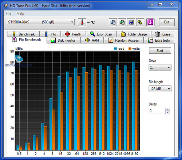Decrease Delay with the down arrow
Image resolution: width=182 pixels, height=160 pixels.
167,113
